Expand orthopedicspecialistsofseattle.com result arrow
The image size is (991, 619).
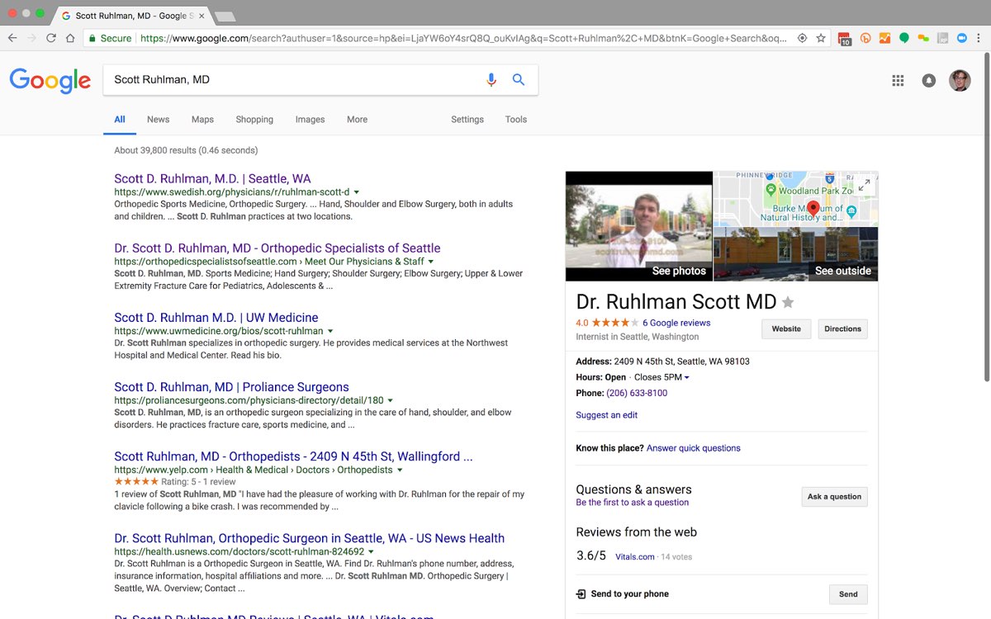coord(431,262)
